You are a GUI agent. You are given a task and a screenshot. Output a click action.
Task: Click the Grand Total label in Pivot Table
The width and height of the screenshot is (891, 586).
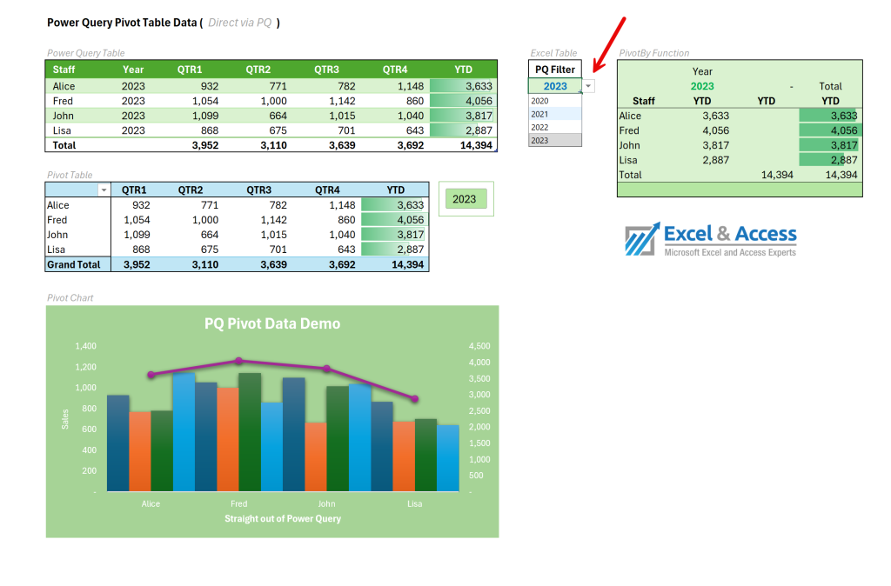[x=73, y=264]
